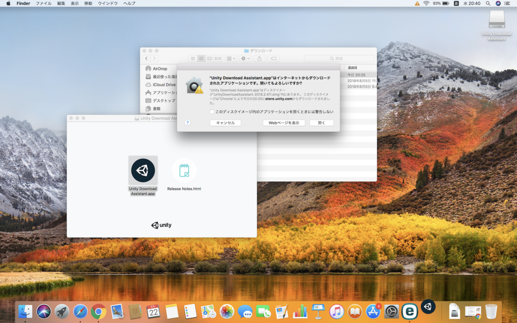517x323 pixels.
Task: Open the gear action menu in Finder
Action: [x=245, y=59]
